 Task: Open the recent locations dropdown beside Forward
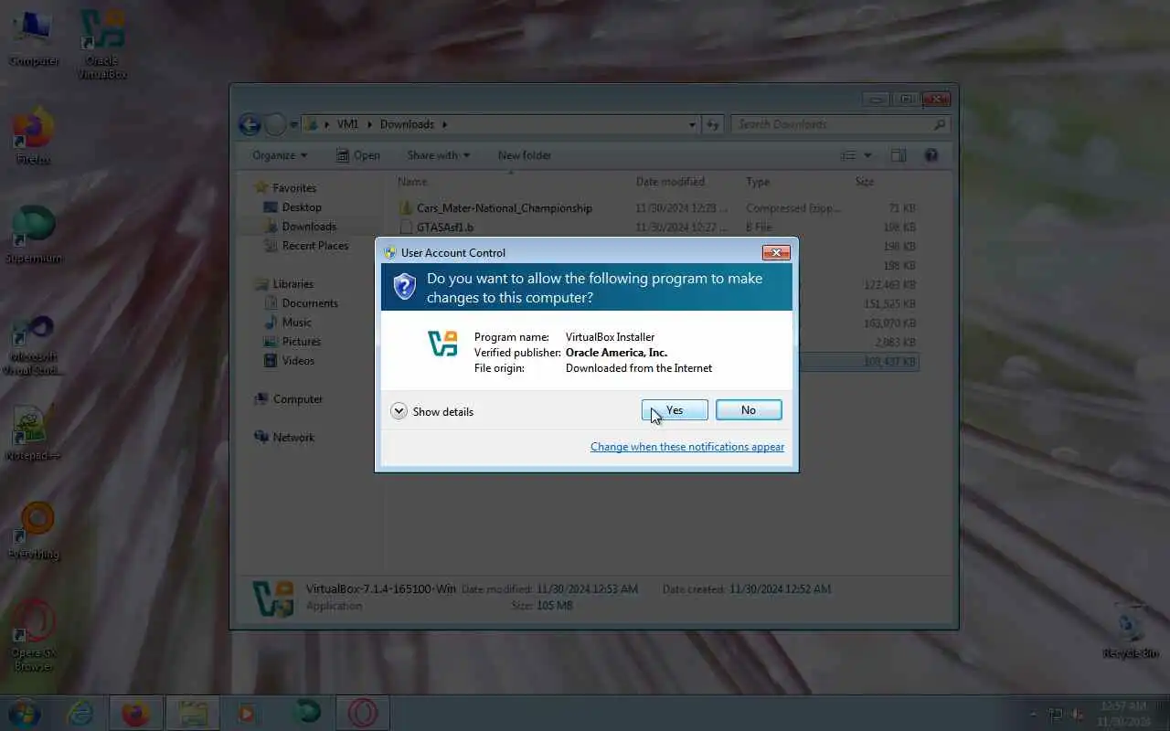point(293,124)
